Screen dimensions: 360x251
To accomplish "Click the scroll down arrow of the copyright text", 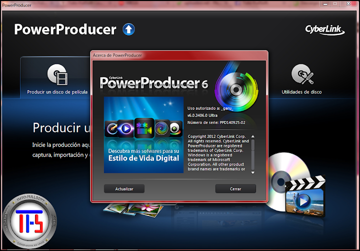I will [x=253, y=172].
